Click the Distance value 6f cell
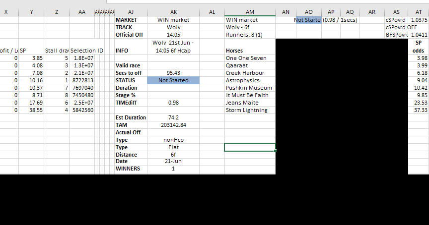This screenshot has width=429, height=225. pyautogui.click(x=173, y=155)
